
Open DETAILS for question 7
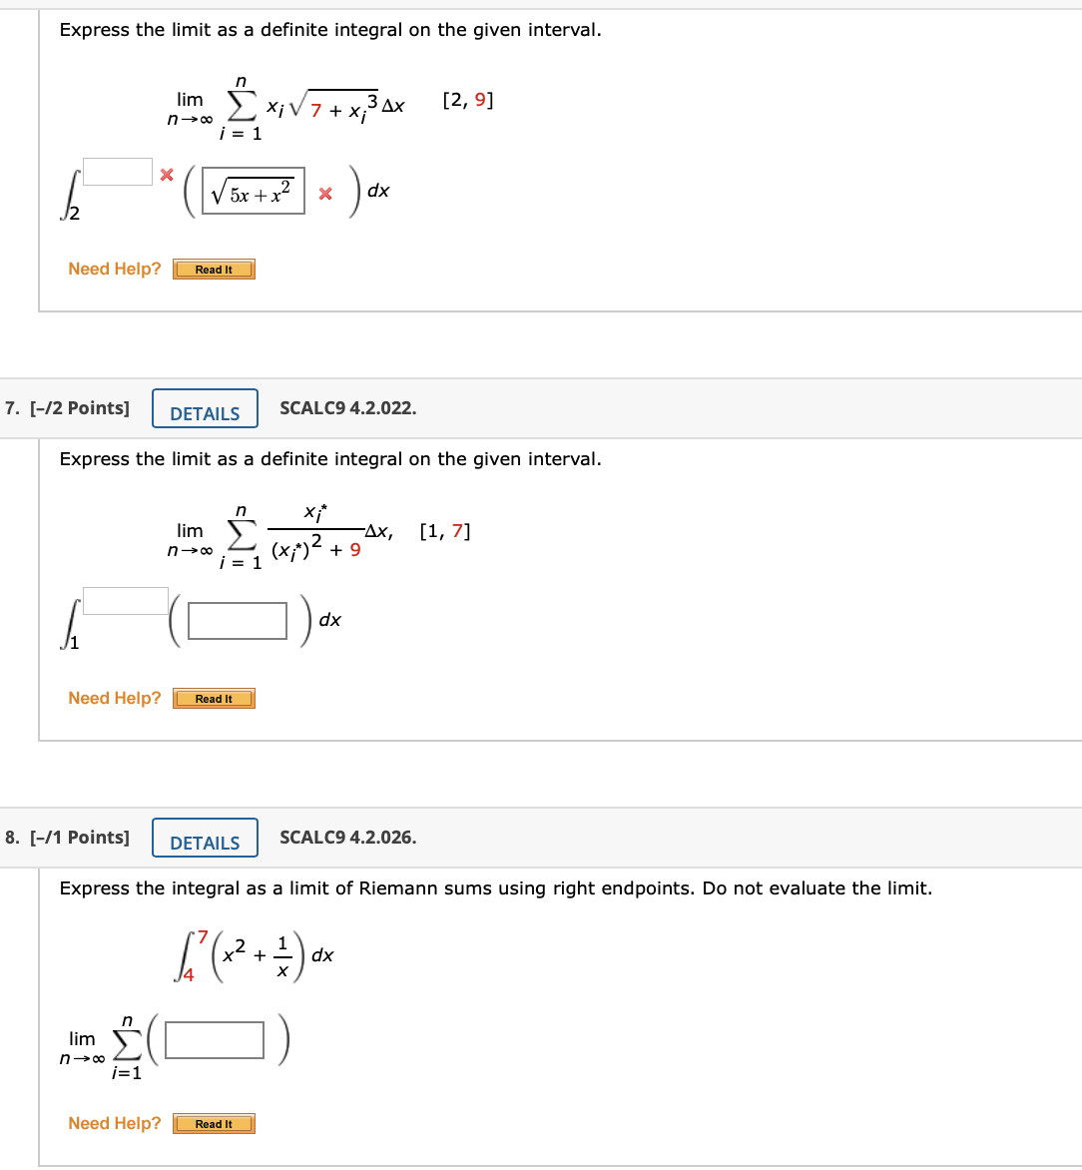click(205, 408)
